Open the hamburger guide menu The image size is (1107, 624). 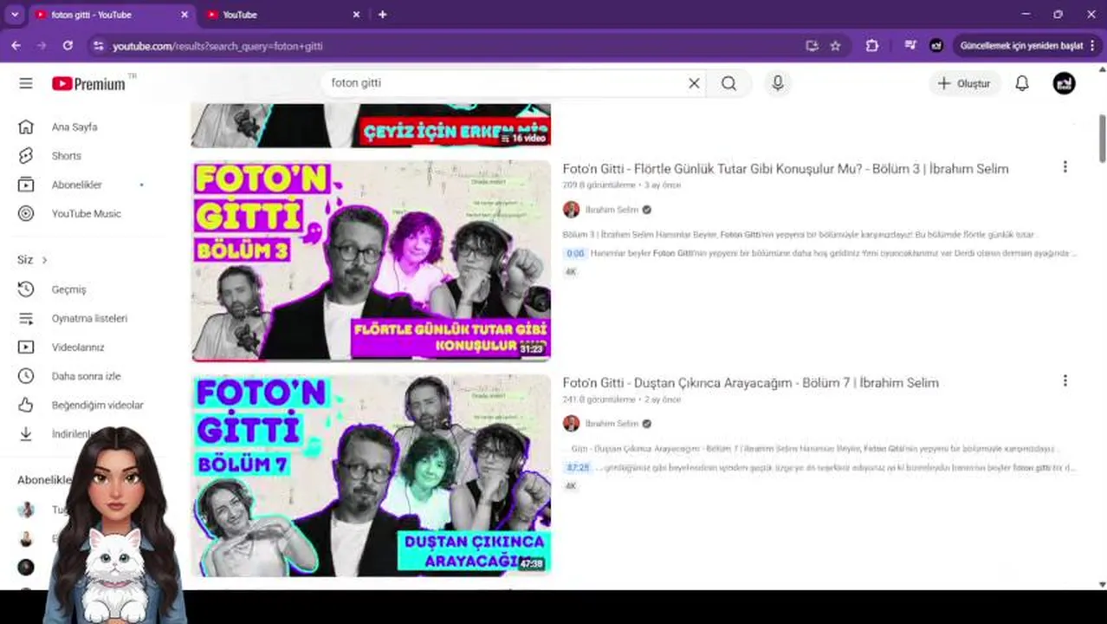point(26,83)
